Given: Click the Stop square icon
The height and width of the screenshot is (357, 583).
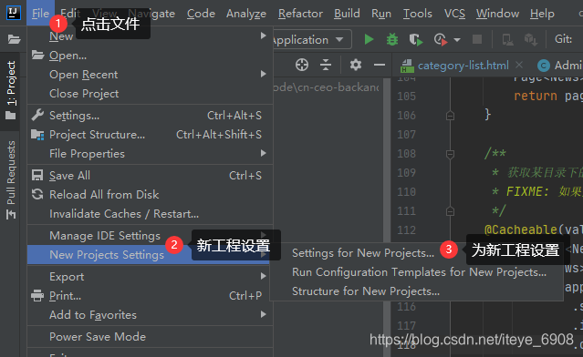Looking at the screenshot, I should point(477,39).
